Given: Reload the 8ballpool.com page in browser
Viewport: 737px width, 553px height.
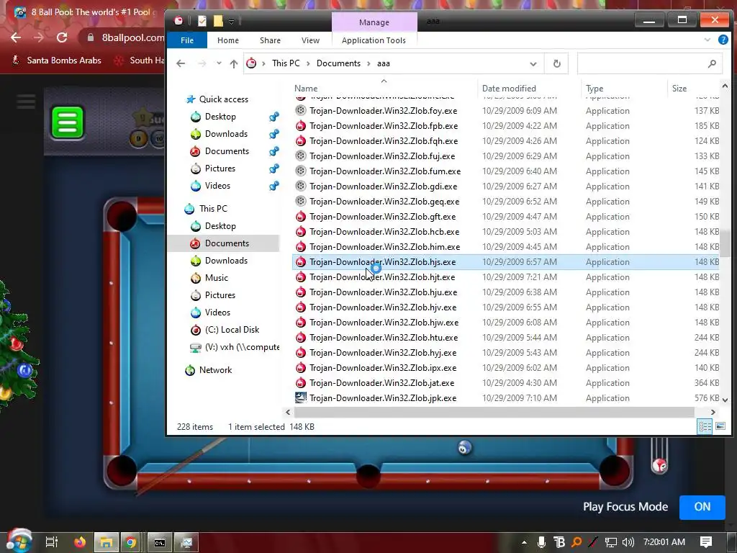Looking at the screenshot, I should tap(62, 37).
